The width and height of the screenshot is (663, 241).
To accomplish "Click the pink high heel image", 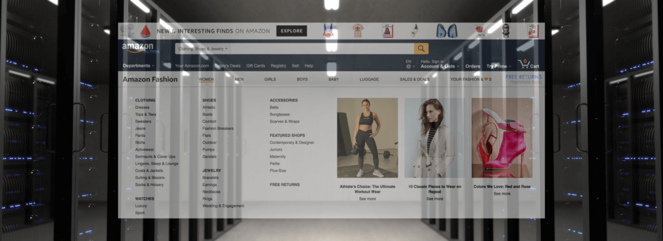I will [x=502, y=138].
